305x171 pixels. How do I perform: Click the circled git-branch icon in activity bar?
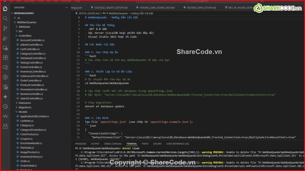click(x=5, y=77)
